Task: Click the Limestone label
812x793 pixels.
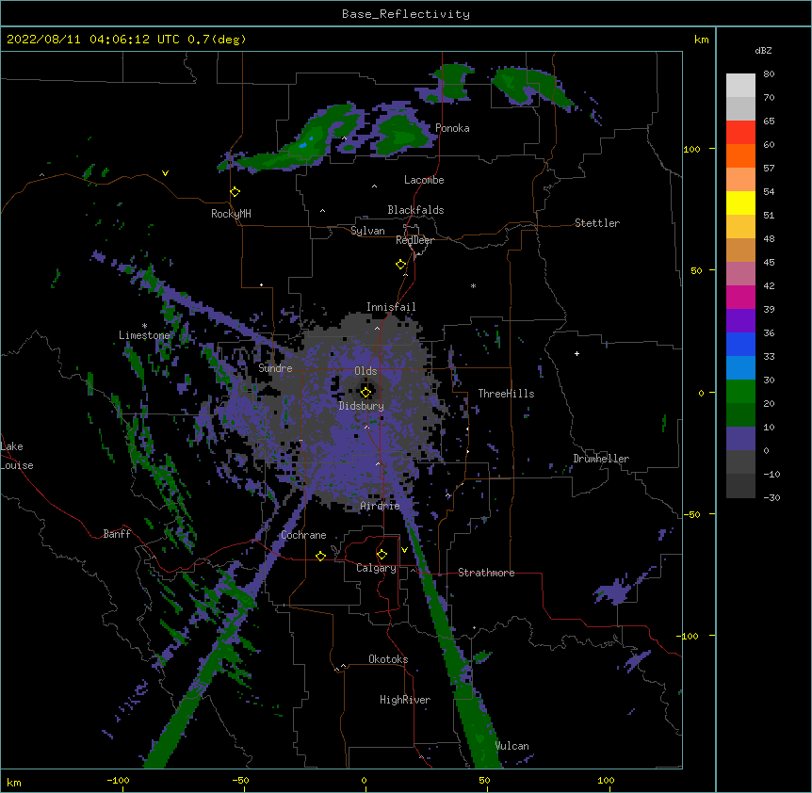Action: point(144,335)
